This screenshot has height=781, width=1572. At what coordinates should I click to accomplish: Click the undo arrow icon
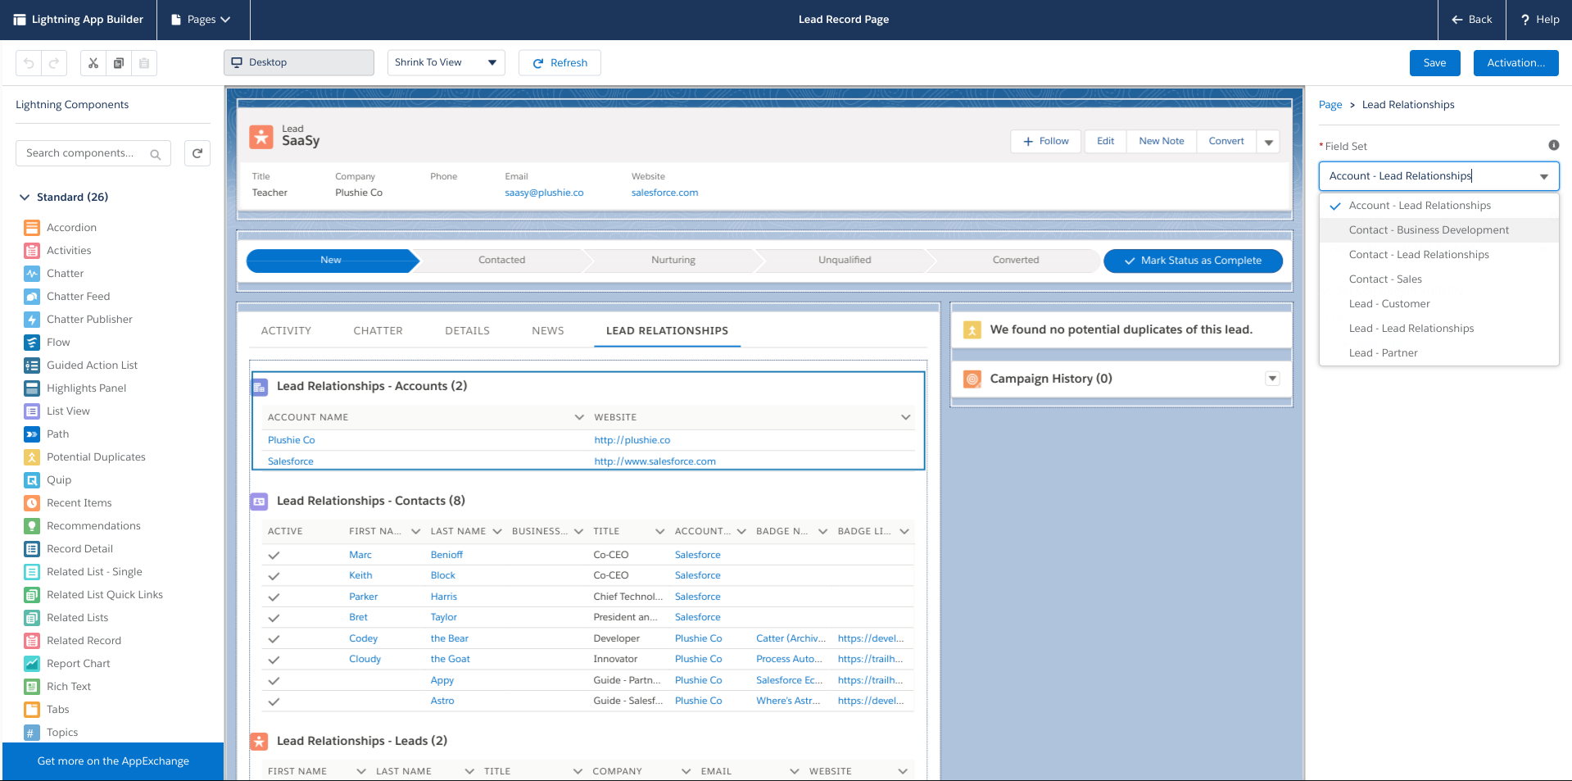click(29, 63)
